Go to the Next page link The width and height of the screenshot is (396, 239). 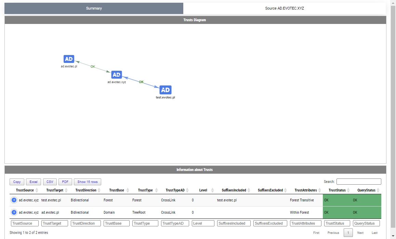[x=360, y=233]
